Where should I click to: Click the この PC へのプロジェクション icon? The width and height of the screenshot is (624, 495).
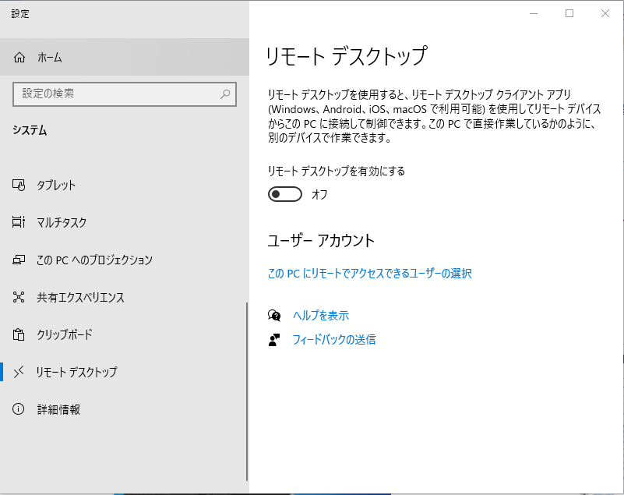pos(19,260)
